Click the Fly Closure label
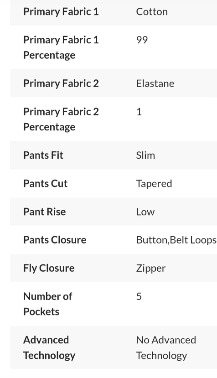This screenshot has height=378, width=217. point(49,268)
